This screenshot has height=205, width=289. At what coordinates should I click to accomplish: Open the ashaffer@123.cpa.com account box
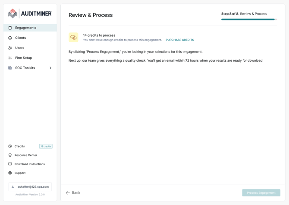30,187
